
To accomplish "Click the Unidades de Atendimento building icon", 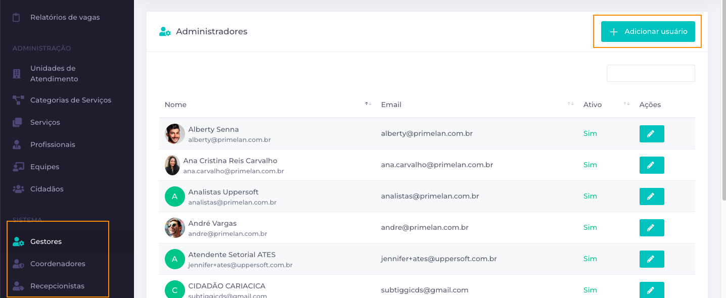I will tap(17, 74).
